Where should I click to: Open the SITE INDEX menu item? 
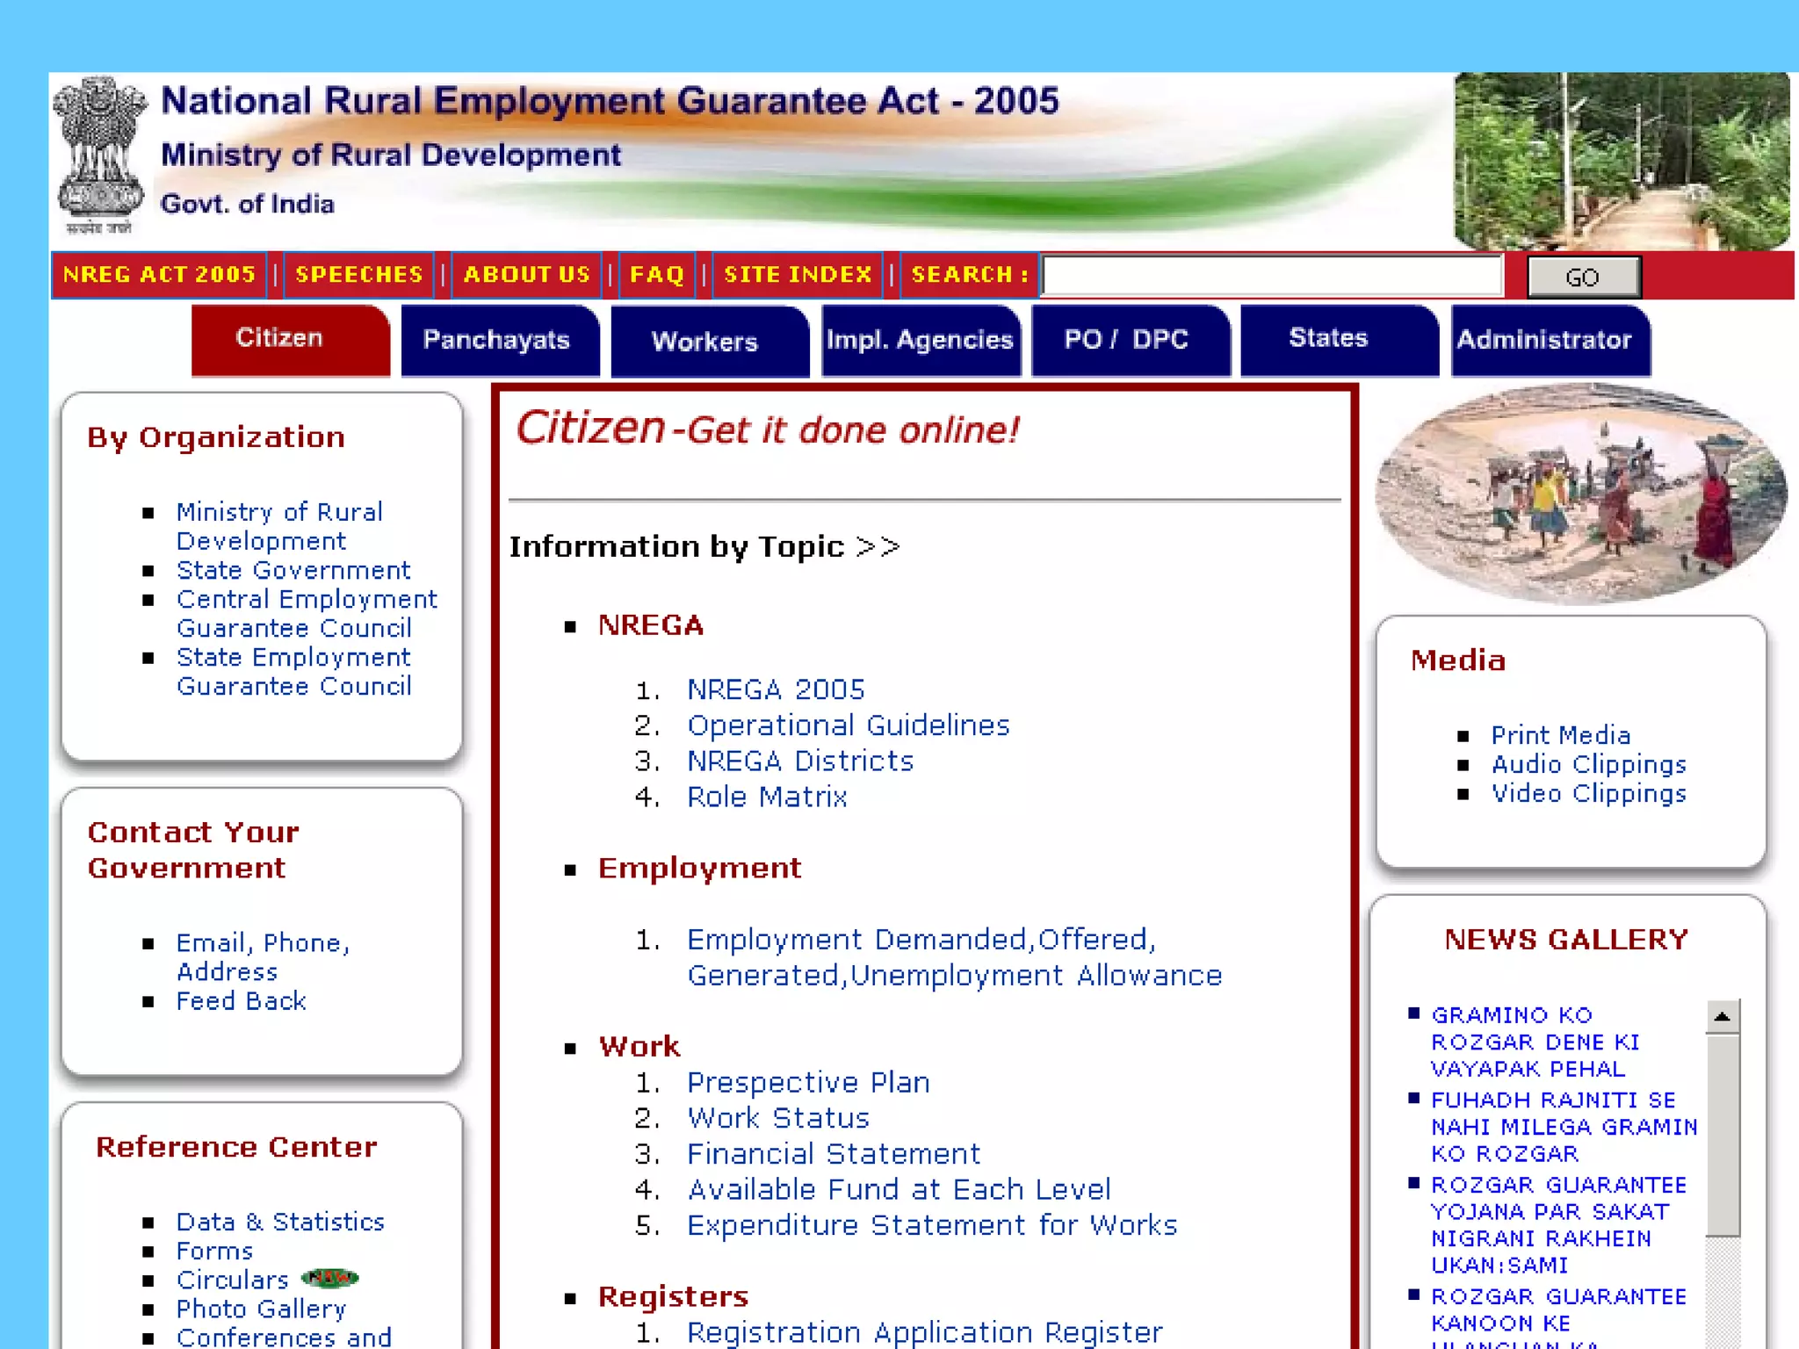[798, 275]
